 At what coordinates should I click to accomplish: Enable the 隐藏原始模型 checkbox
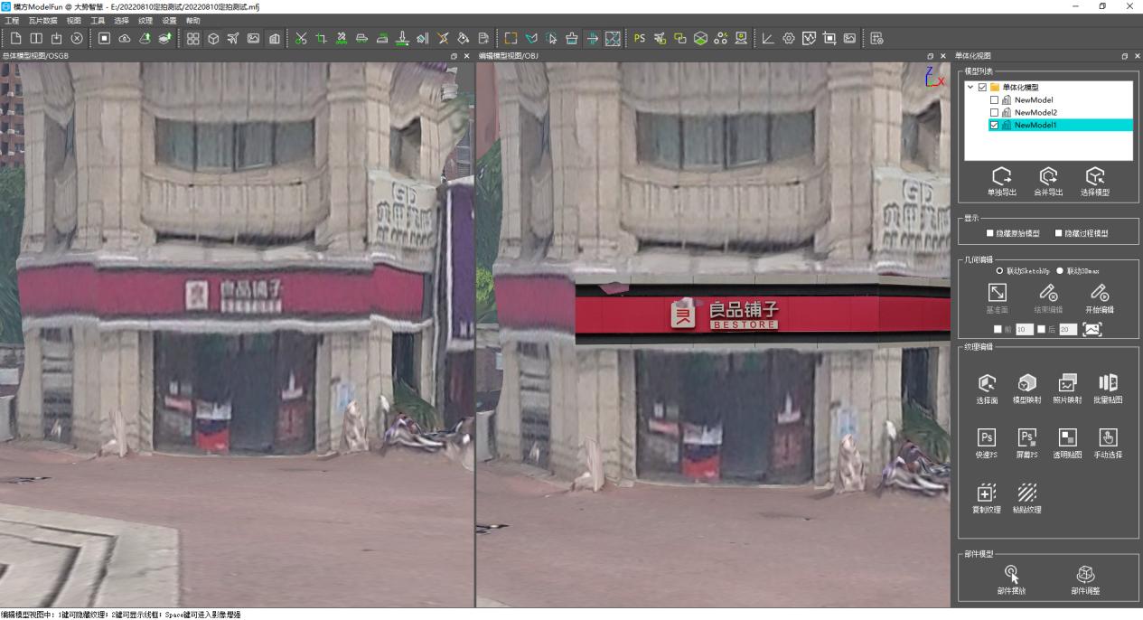coord(990,233)
